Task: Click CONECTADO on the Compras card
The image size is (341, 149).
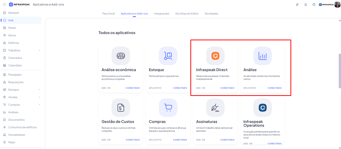Action: (x=180, y=140)
